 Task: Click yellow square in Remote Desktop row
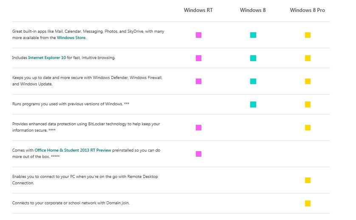click(308, 180)
